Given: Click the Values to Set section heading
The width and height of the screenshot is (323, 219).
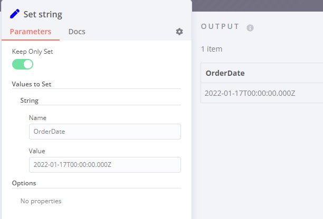Looking at the screenshot, I should 32,84.
